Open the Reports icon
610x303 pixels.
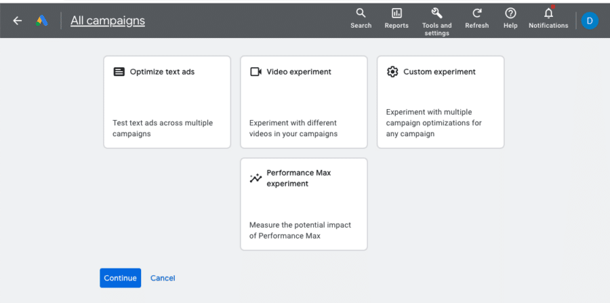tap(396, 14)
